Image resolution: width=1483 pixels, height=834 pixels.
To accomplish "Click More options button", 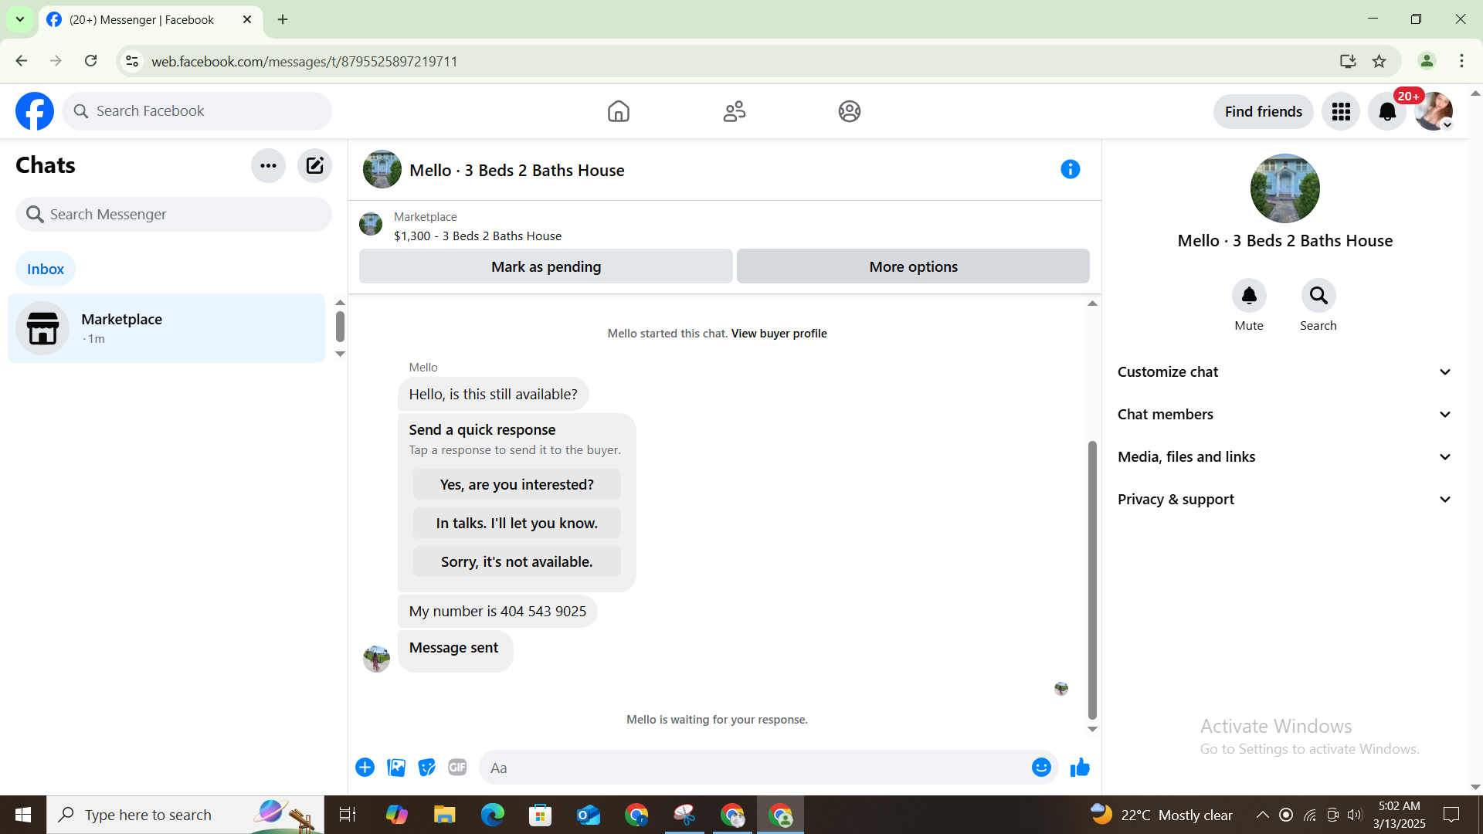I will (x=913, y=266).
